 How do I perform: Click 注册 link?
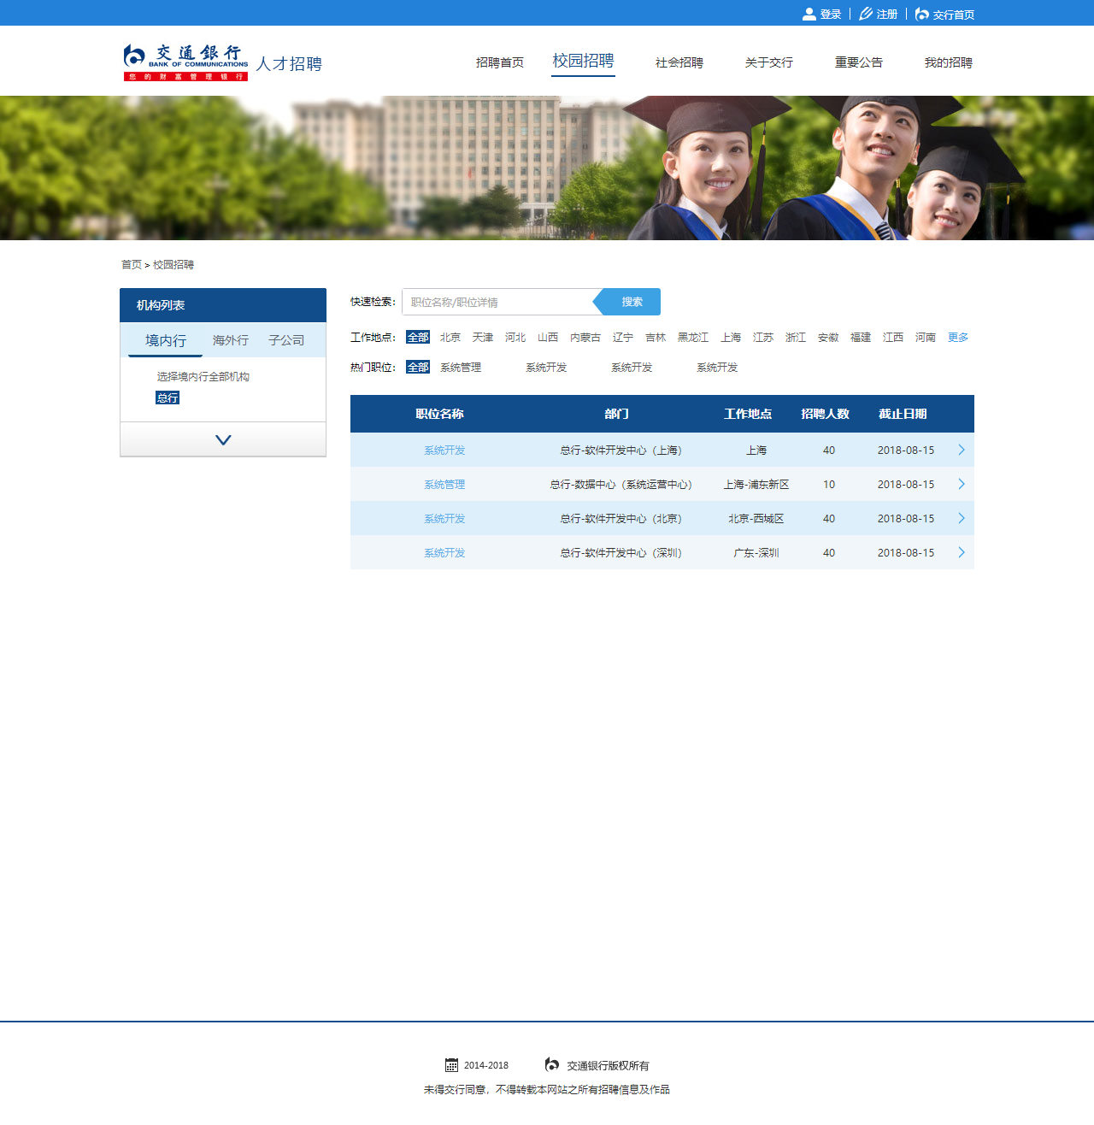887,15
